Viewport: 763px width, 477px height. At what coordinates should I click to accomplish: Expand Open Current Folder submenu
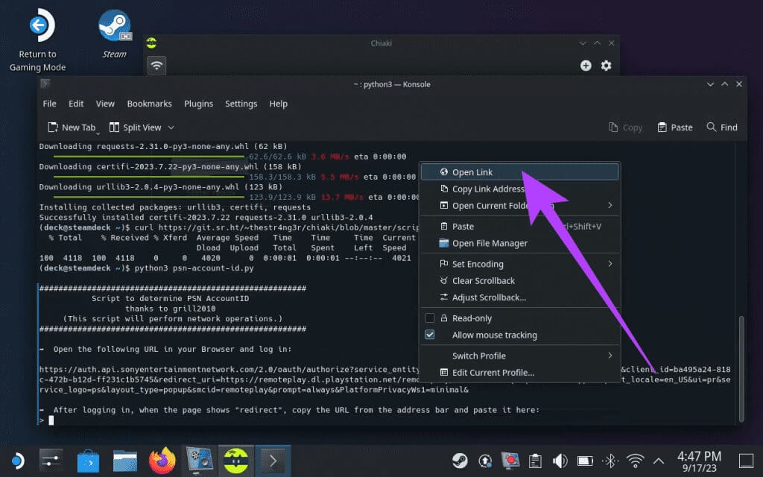(519, 206)
